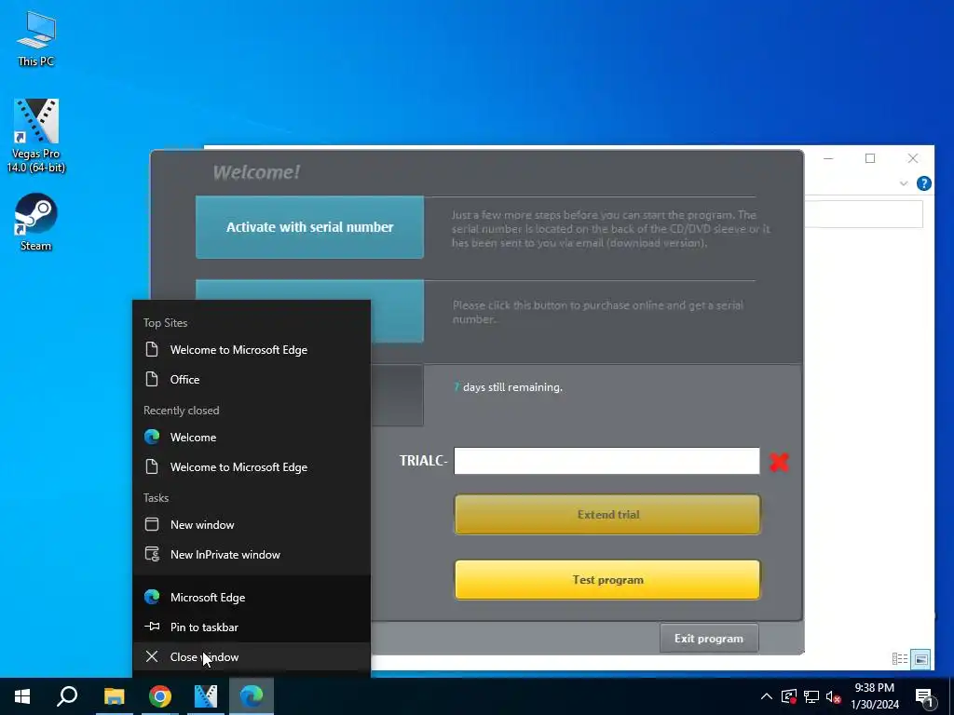
Task: Click the Test program button
Action: click(607, 579)
